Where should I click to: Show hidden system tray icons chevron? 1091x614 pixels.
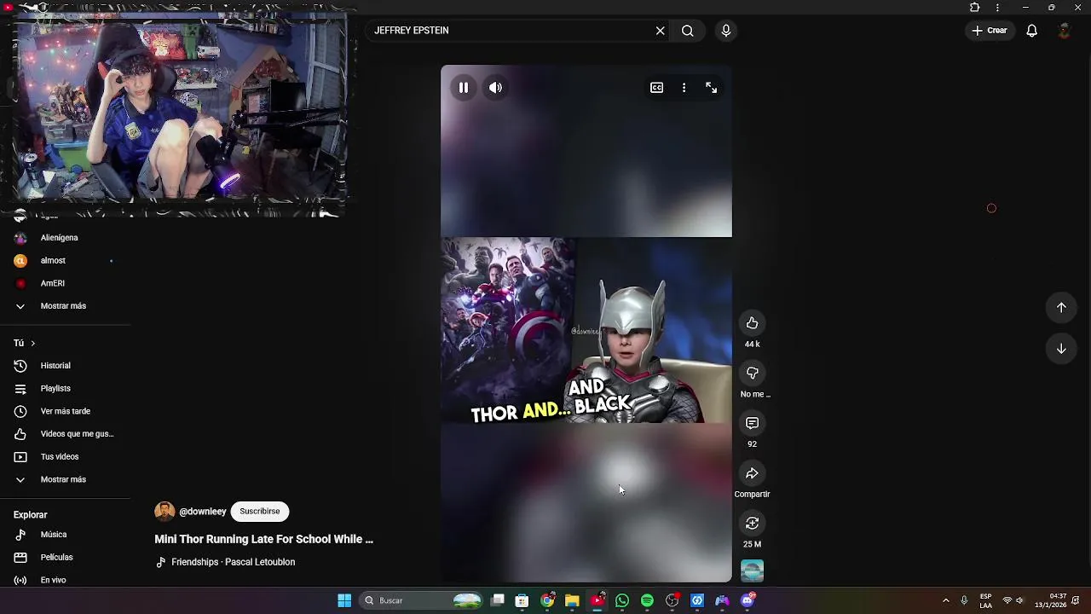point(945,600)
